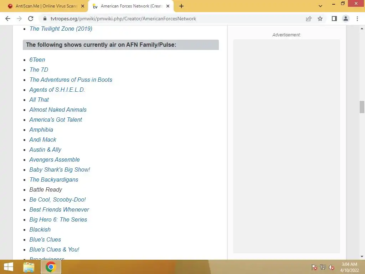Open the Blackish link
Viewport: 365px width, 274px height.
pos(40,230)
